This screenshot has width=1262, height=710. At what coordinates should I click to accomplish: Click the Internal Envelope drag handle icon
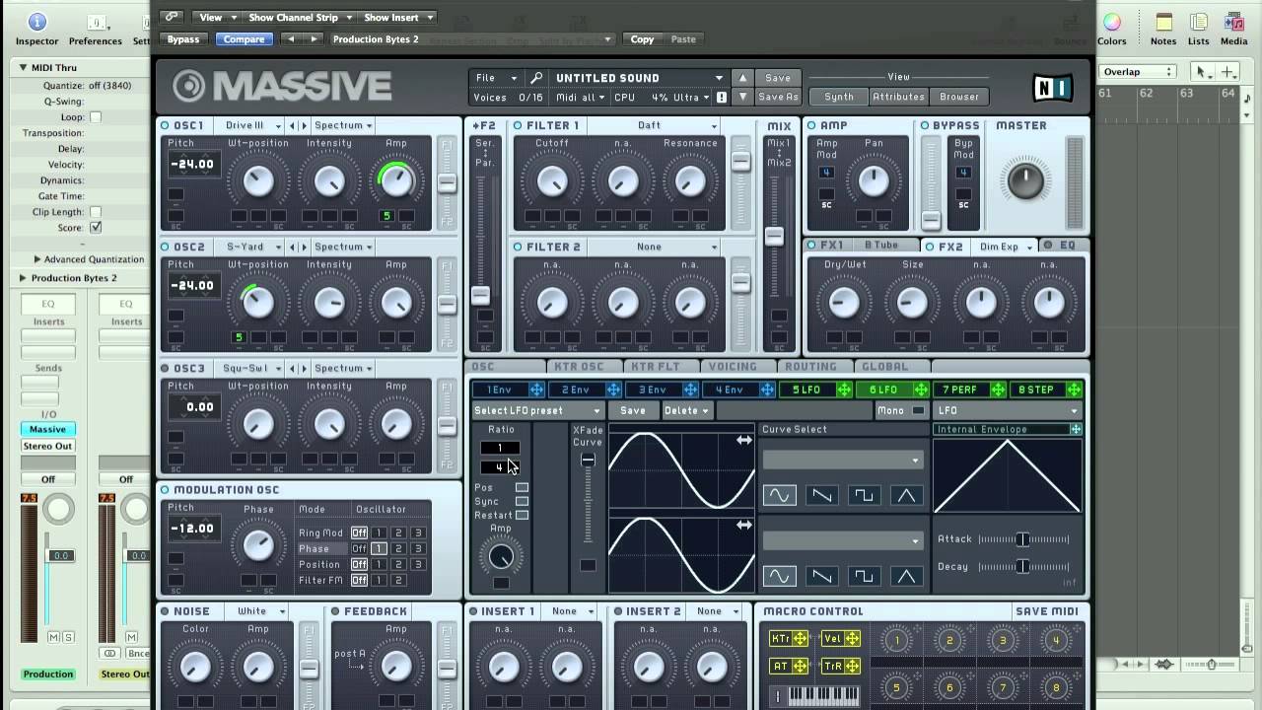click(1076, 430)
